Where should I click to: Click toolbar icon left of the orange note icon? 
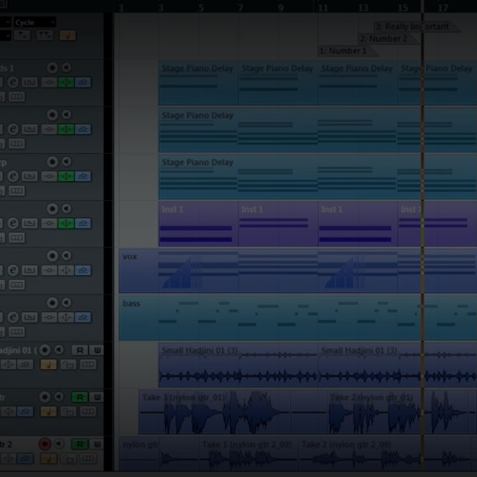[x=45, y=35]
